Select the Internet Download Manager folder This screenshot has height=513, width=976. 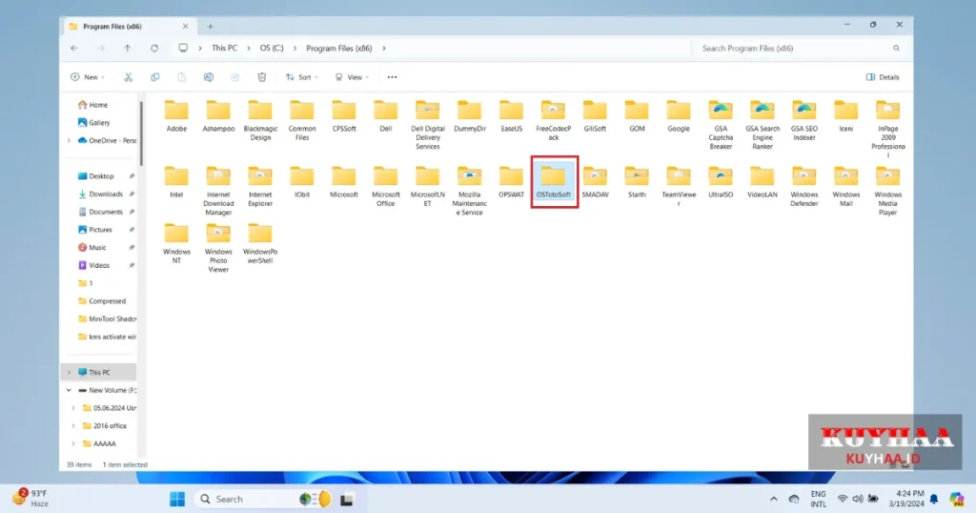[x=218, y=191]
